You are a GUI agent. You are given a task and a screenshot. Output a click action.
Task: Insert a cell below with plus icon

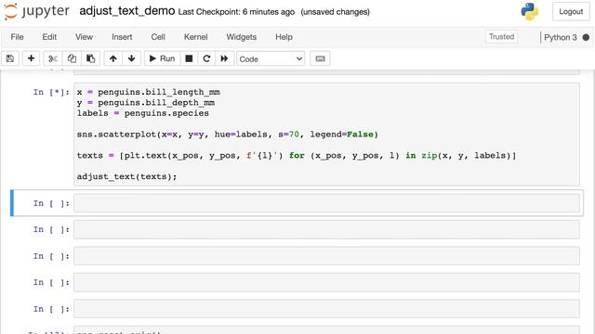click(x=31, y=58)
